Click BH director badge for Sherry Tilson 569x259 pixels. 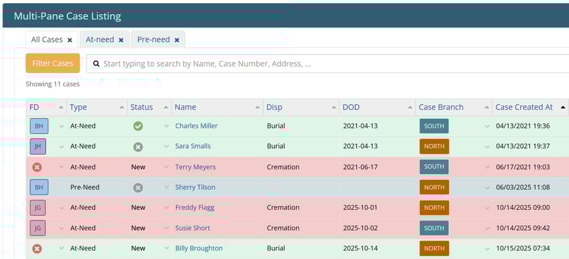point(39,187)
